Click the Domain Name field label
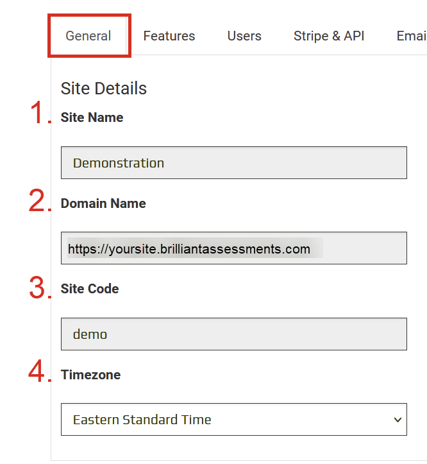The width and height of the screenshot is (427, 464). click(103, 203)
